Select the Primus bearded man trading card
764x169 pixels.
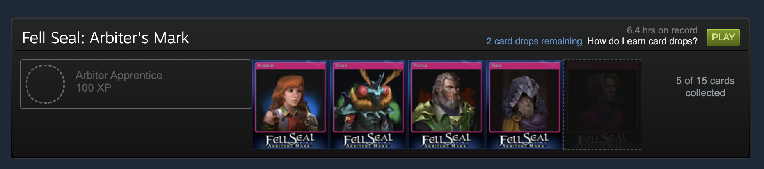point(446,104)
